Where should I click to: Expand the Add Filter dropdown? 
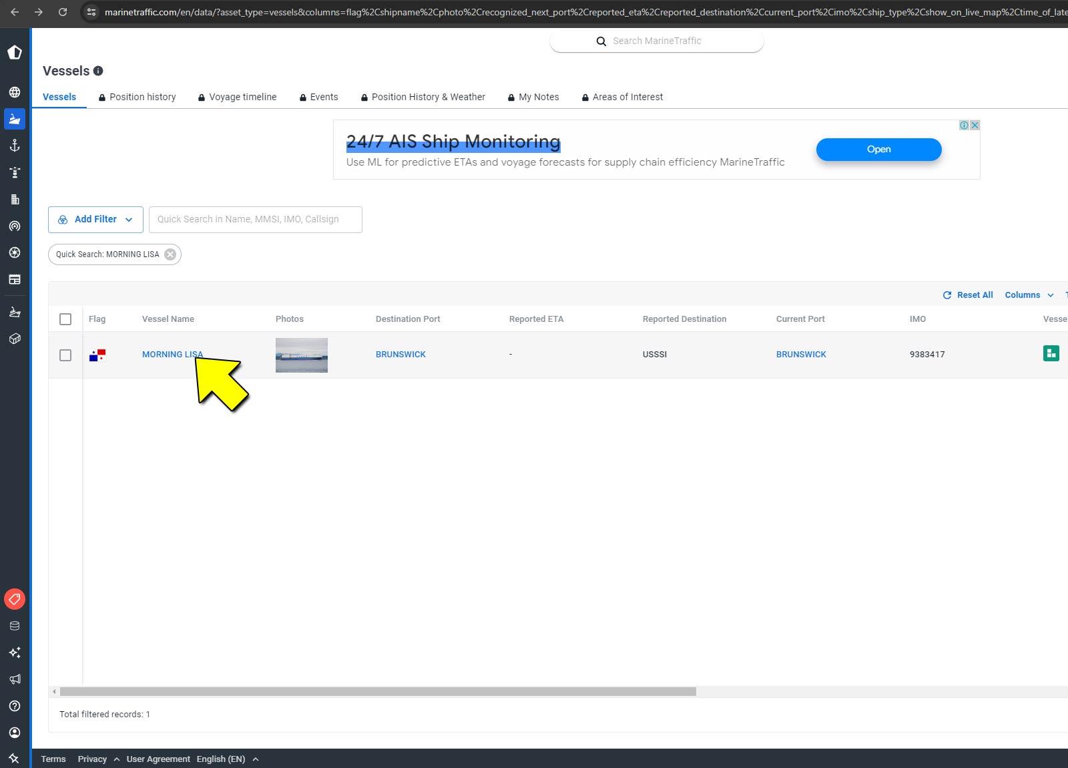tap(95, 220)
